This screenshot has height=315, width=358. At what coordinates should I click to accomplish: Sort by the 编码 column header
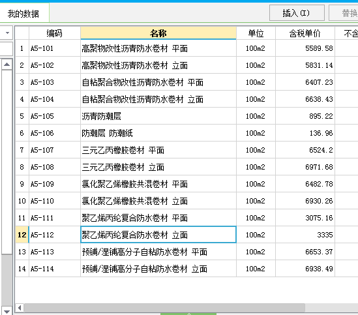coord(55,33)
